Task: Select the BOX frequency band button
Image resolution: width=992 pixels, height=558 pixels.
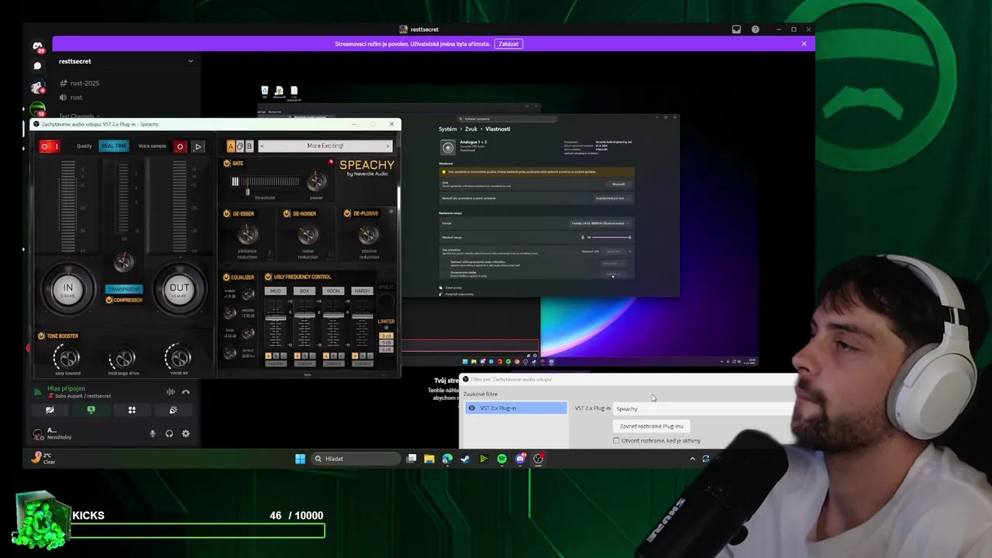Action: pos(304,291)
